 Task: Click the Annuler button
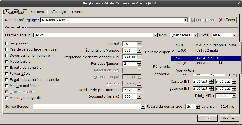229,118
